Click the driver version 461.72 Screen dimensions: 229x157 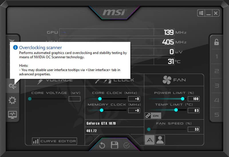click(91, 131)
